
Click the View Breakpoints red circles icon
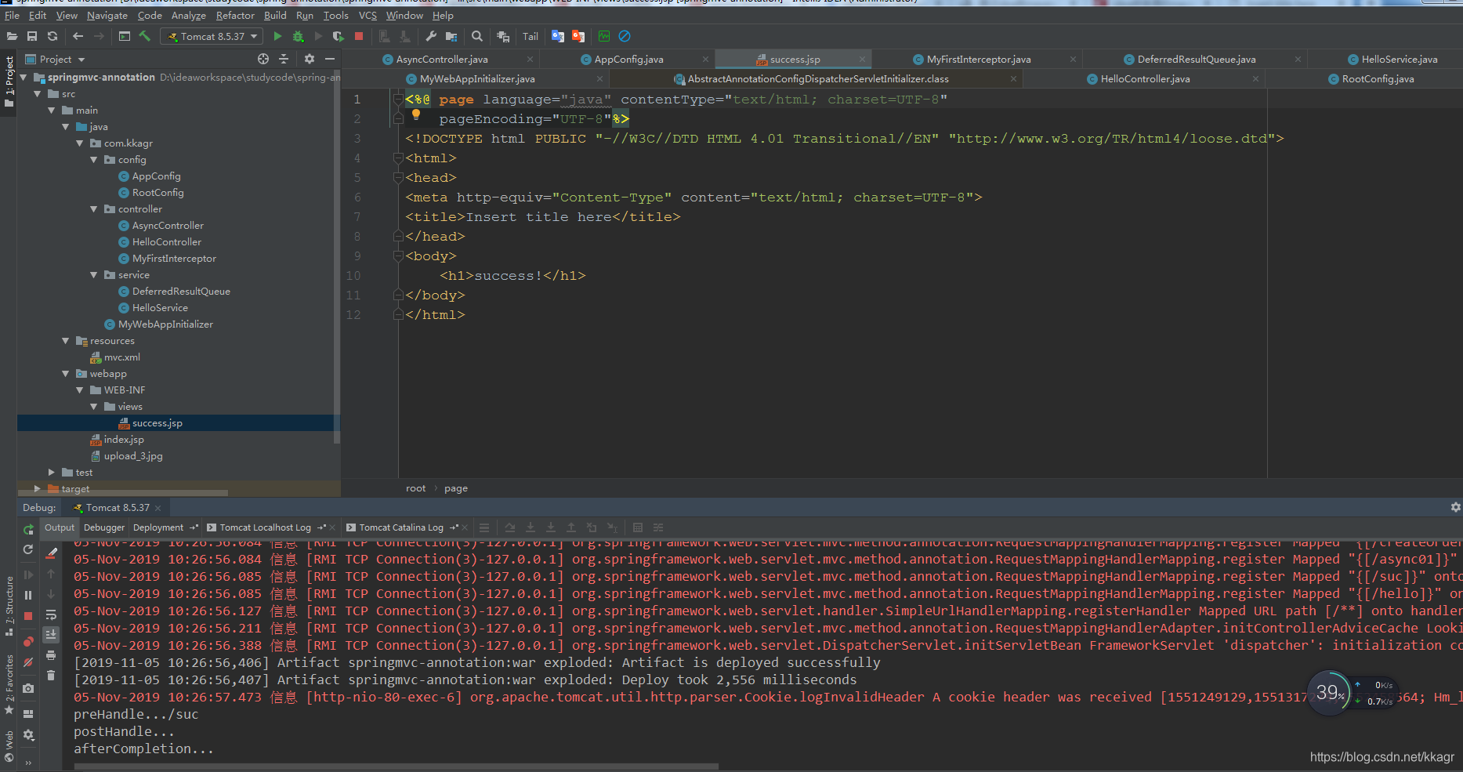pyautogui.click(x=28, y=642)
